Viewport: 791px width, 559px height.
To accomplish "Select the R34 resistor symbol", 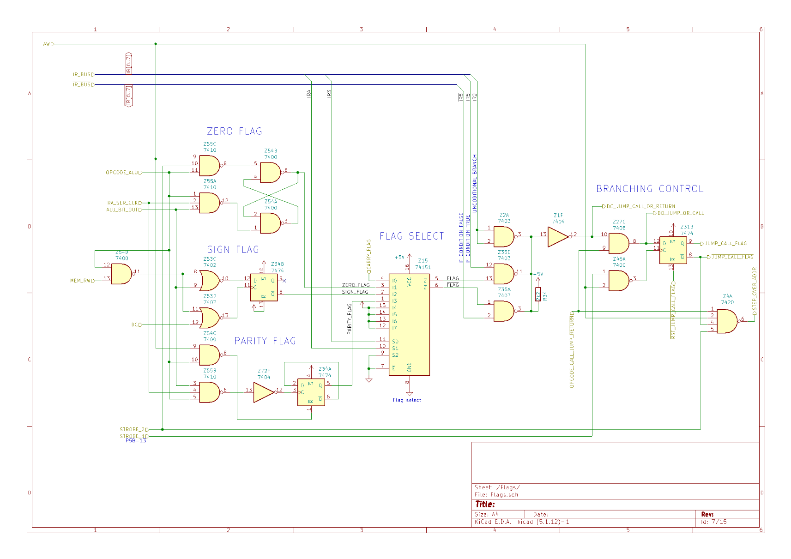I will point(537,294).
